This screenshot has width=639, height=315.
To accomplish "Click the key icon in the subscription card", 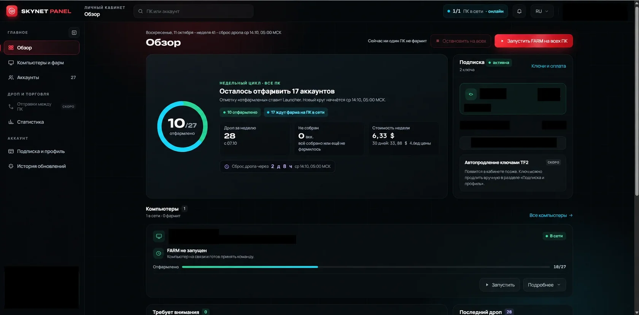I will point(471,94).
